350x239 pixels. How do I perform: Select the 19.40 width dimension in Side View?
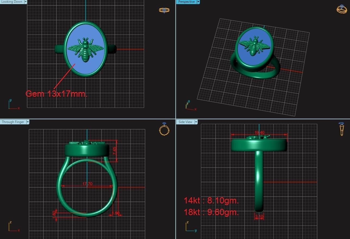point(259,133)
